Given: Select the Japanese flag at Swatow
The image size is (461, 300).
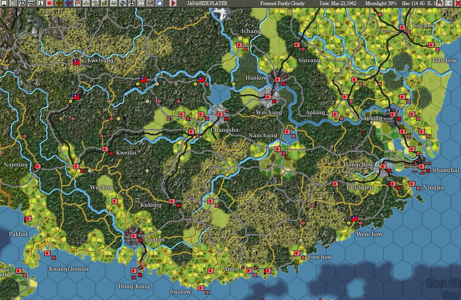Looking at the screenshot, I should tap(201, 288).
